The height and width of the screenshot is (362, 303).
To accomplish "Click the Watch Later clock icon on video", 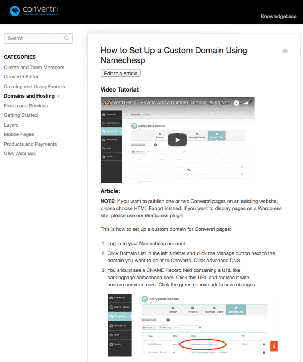I will point(236,103).
